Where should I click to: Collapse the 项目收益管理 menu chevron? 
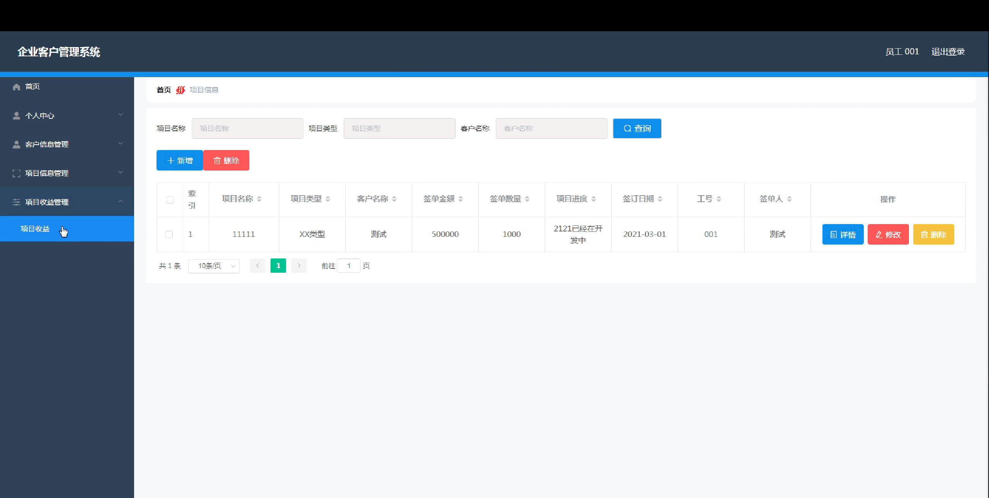tap(121, 201)
